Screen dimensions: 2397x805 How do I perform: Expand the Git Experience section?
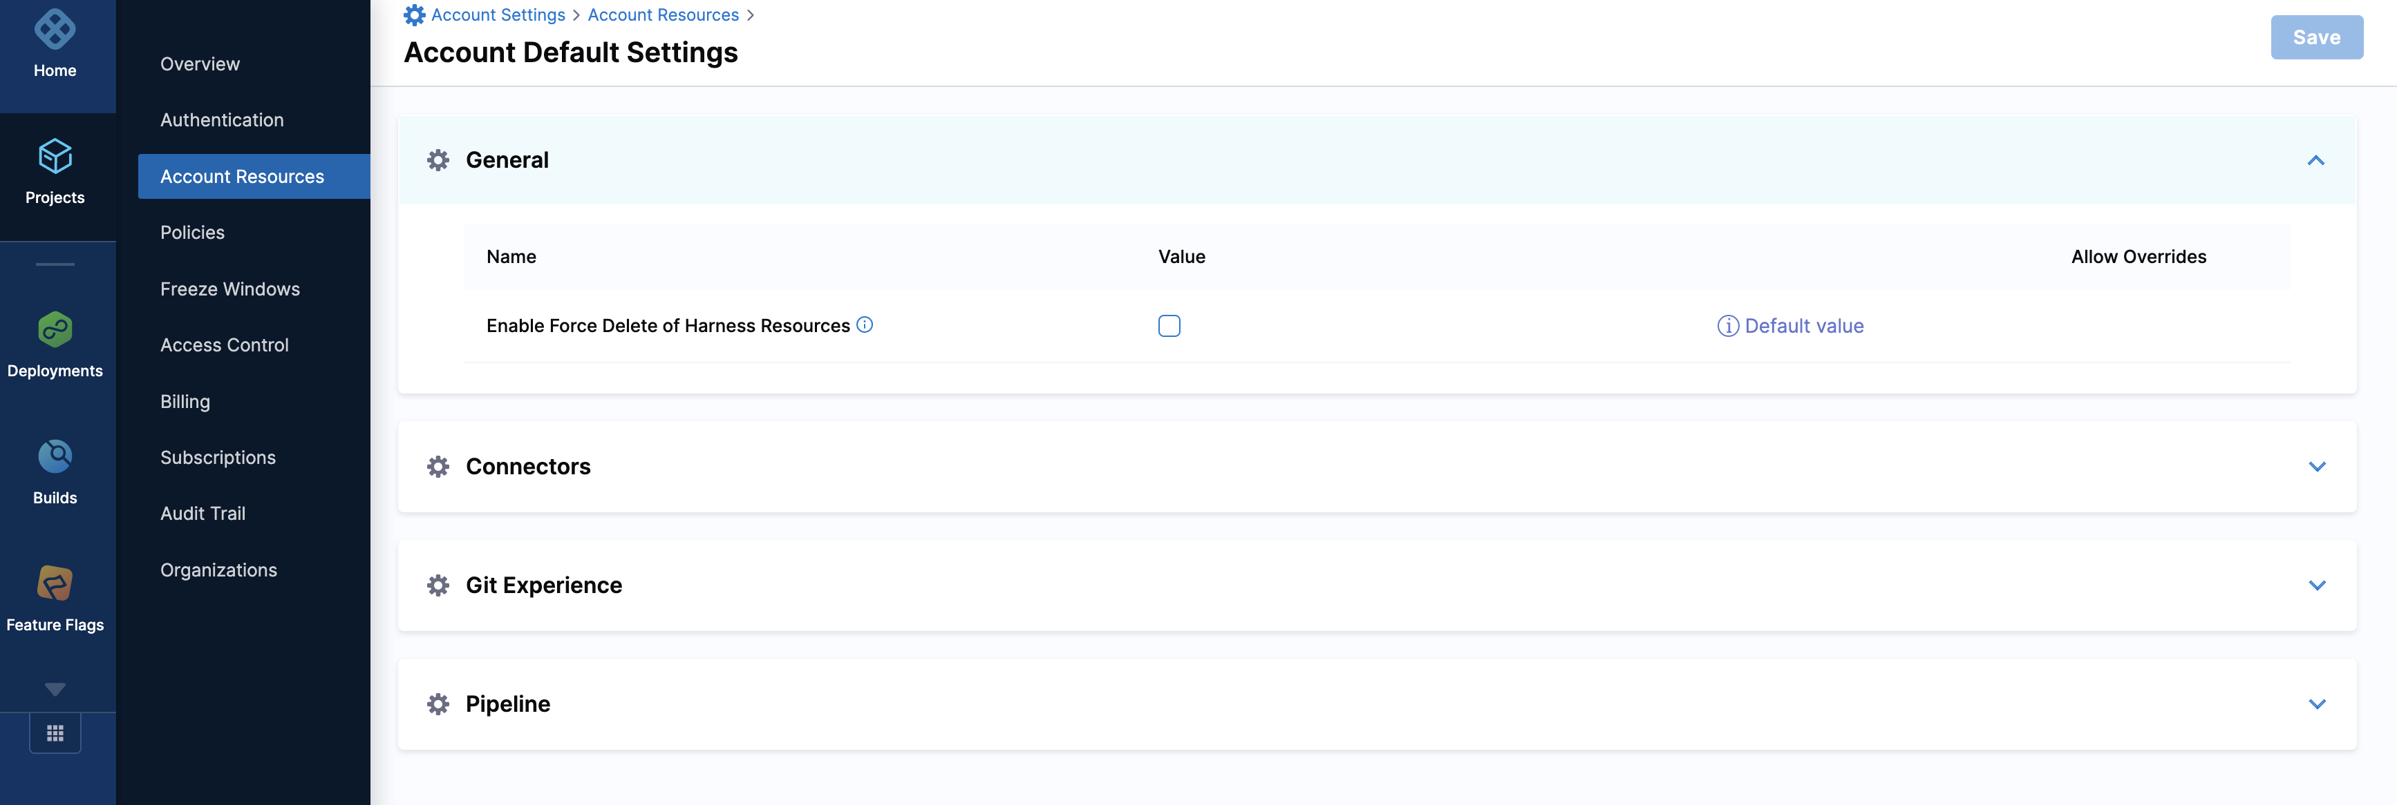click(x=2316, y=585)
